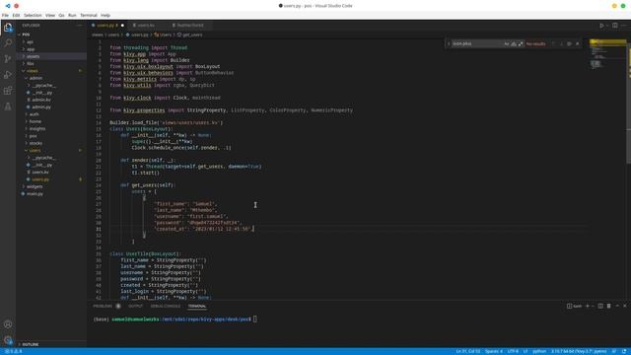This screenshot has width=631, height=355.
Task: Split the editor to the right
Action: [615, 26]
